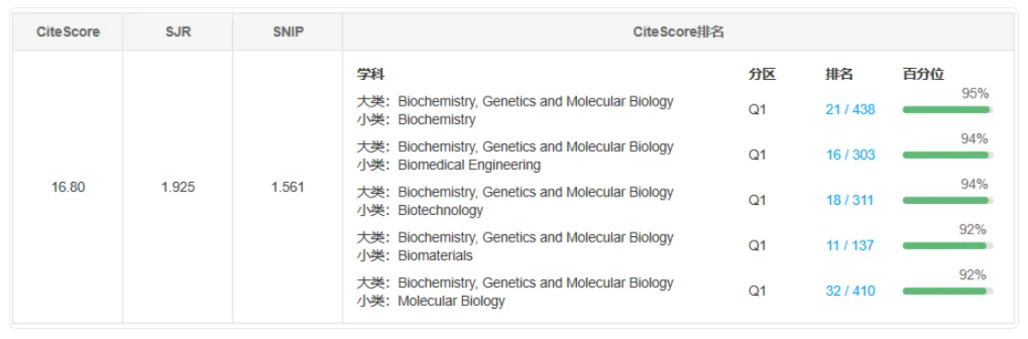Viewport: 1028px width, 339px height.
Task: Click the SNIP value 1.561
Action: 288,187
